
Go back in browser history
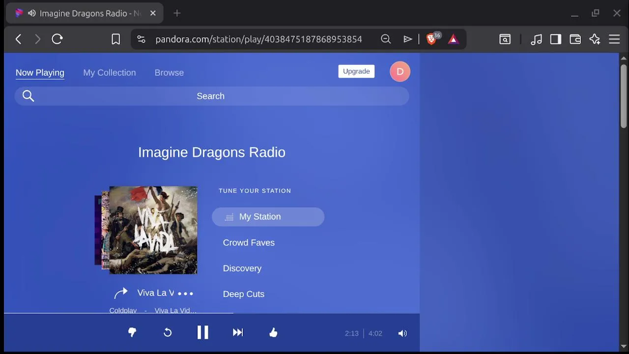(x=19, y=39)
